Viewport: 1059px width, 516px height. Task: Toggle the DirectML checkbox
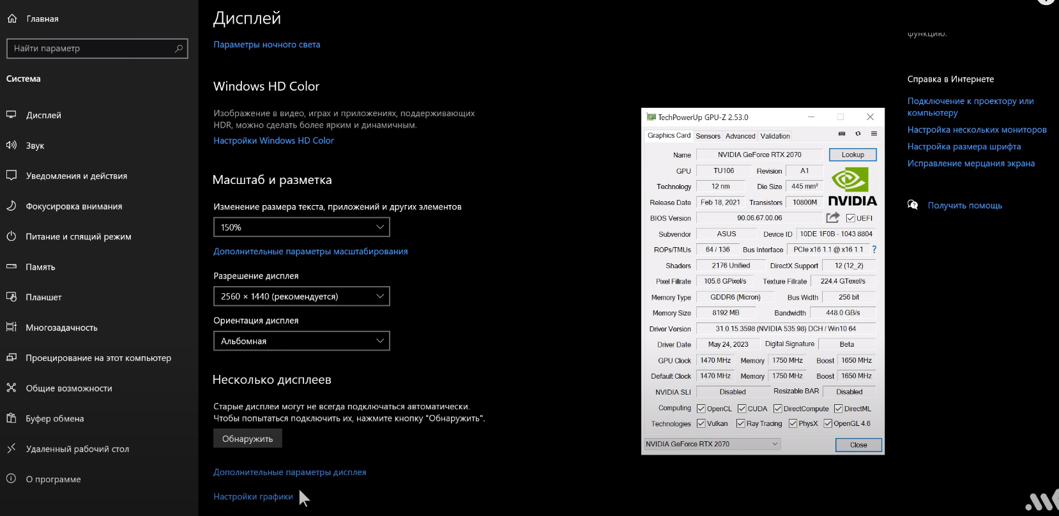(838, 409)
